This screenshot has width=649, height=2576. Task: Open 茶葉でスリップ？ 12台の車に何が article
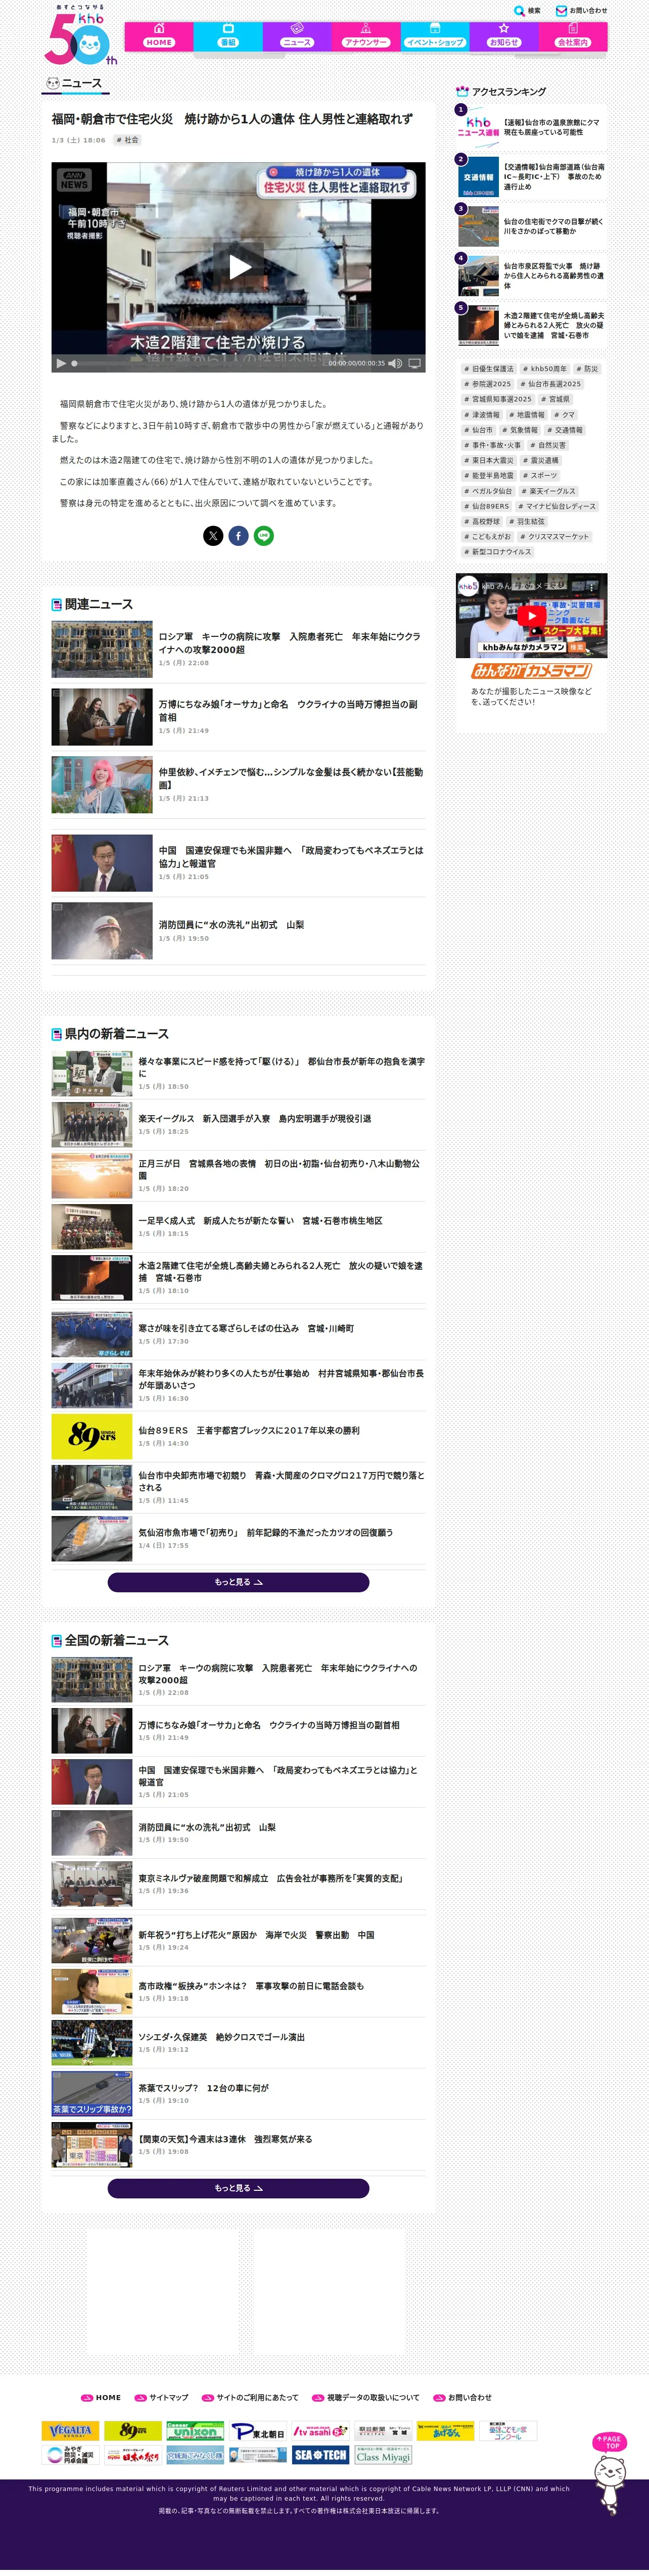click(238, 2093)
